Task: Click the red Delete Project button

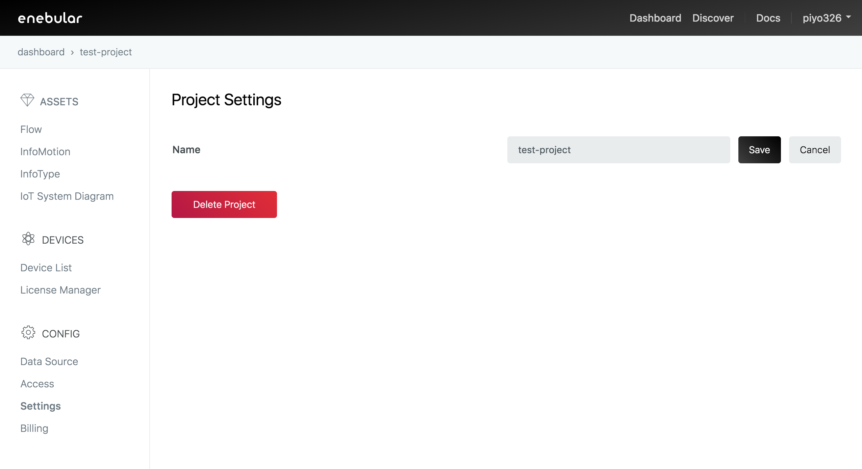Action: click(224, 204)
